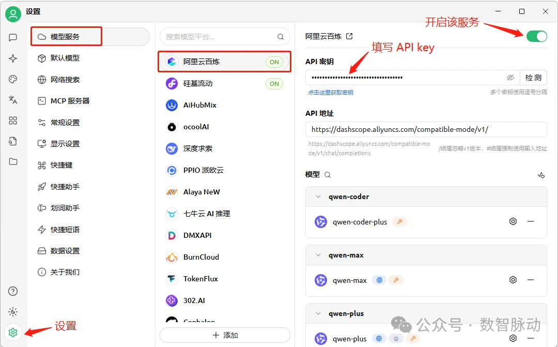Disable the 阿里云百炼 service toggle
The width and height of the screenshot is (558, 347).
536,36
